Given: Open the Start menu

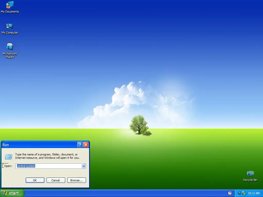Looking at the screenshot, I should click(x=12, y=193).
